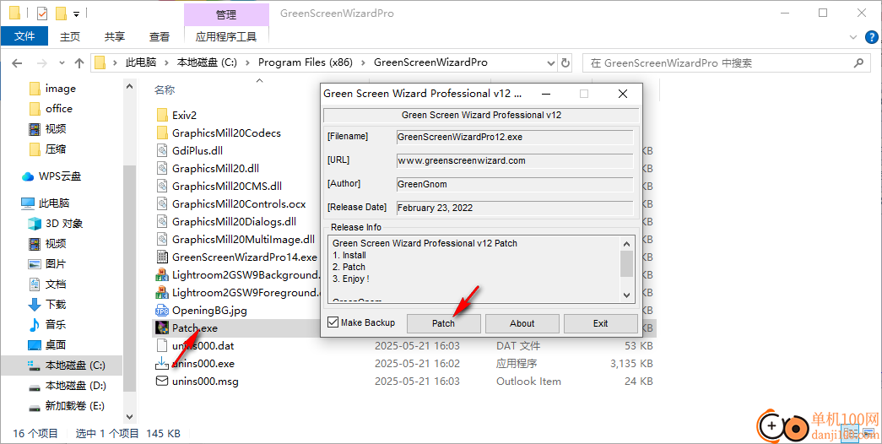This screenshot has height=444, width=882.
Task: Select OpeningBG.jpg image icon
Action: [x=162, y=310]
